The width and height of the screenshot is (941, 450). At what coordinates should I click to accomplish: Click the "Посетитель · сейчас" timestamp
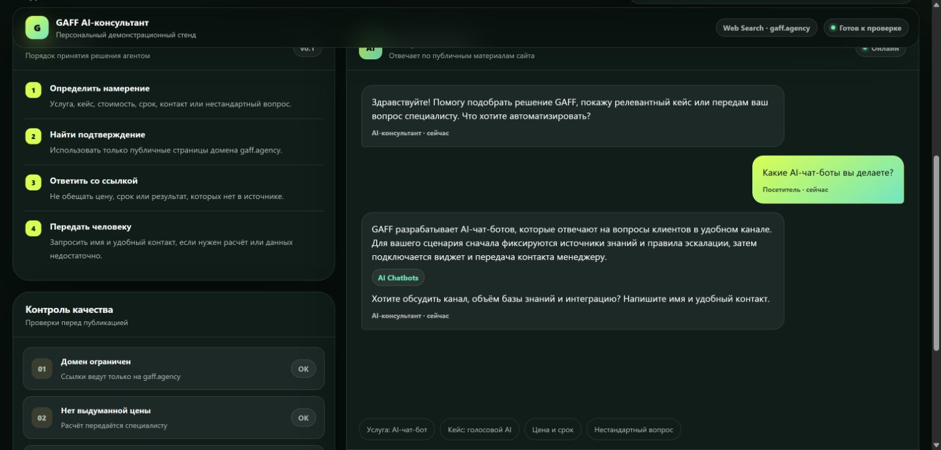tap(795, 190)
